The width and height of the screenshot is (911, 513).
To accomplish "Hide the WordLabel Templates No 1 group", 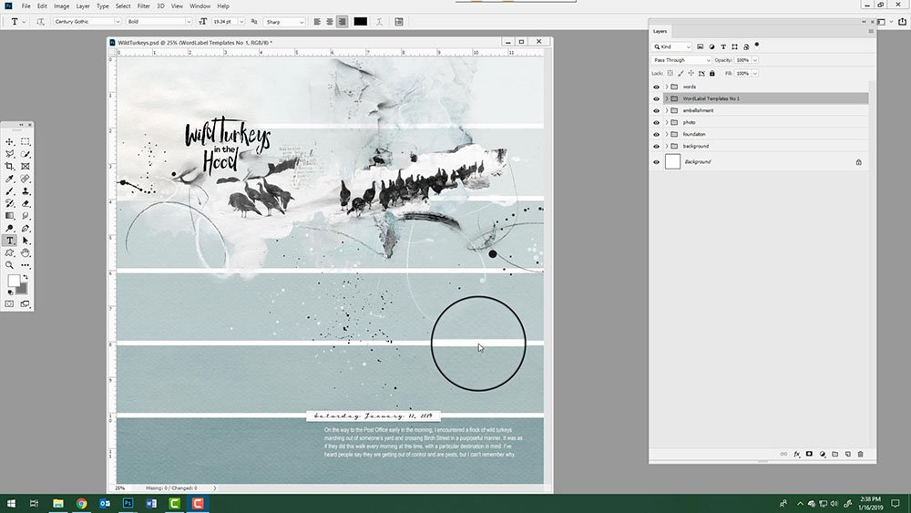I will click(x=657, y=98).
